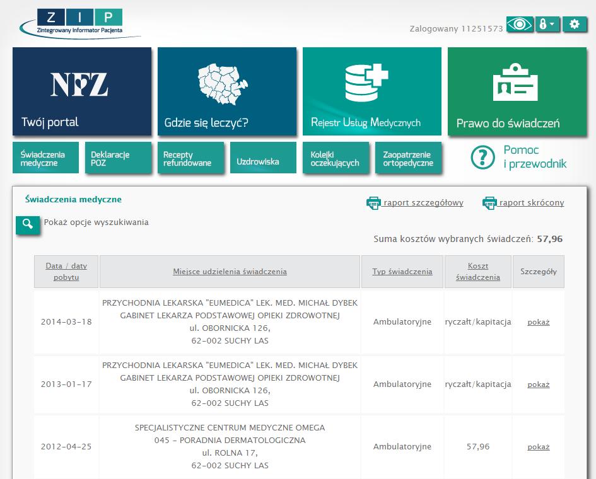Image resolution: width=596 pixels, height=479 pixels.
Task: Toggle high-contrast mode with the eye icon
Action: [x=520, y=25]
